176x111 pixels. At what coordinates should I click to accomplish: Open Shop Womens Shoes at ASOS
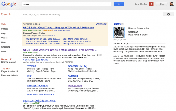coord(77,41)
